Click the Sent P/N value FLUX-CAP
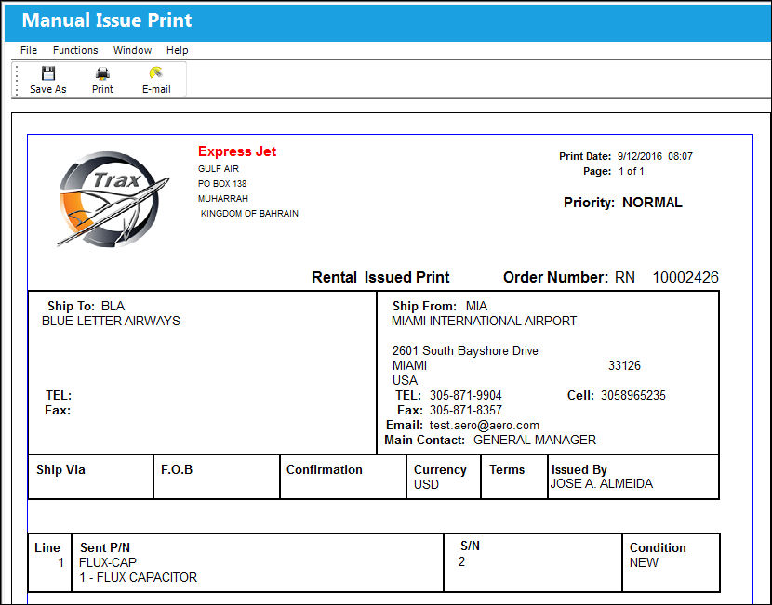Screen dimensions: 772x605 point(107,562)
